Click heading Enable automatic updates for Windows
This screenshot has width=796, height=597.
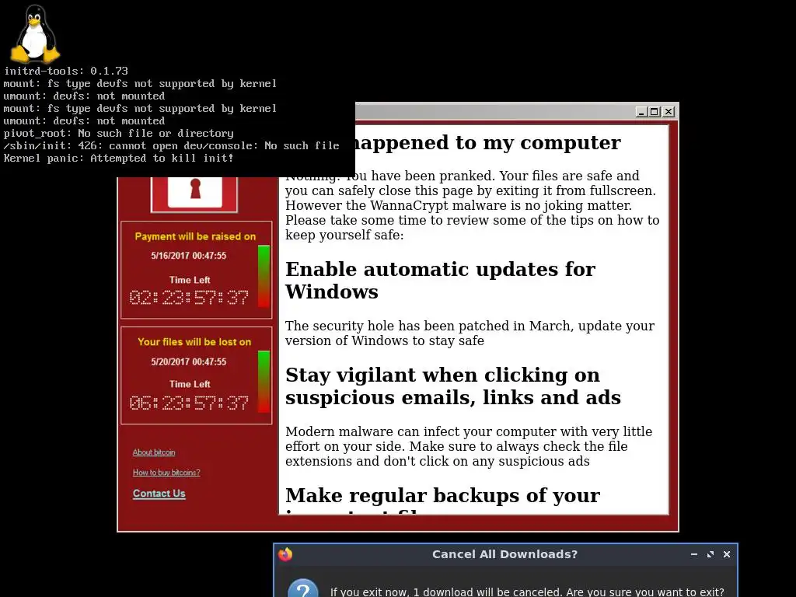(440, 280)
